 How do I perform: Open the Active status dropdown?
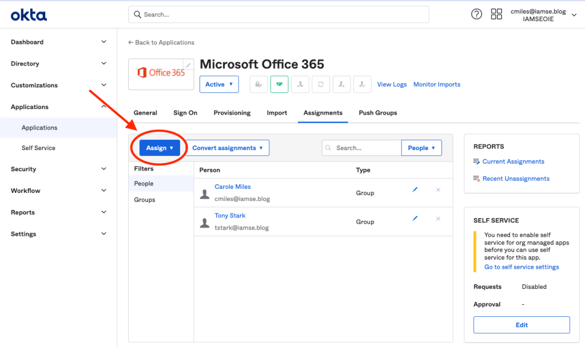pyautogui.click(x=218, y=84)
